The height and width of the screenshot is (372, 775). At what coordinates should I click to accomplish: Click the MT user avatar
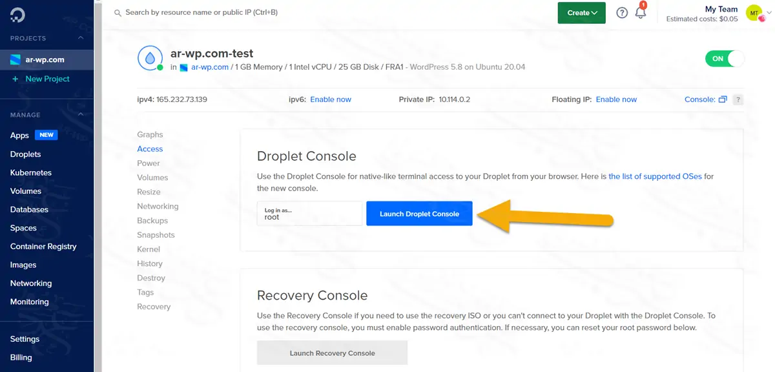point(754,13)
